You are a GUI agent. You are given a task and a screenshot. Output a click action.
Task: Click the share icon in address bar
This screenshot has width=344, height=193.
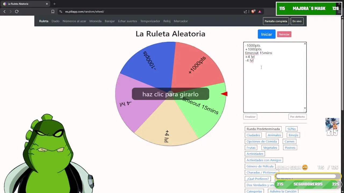(245, 12)
